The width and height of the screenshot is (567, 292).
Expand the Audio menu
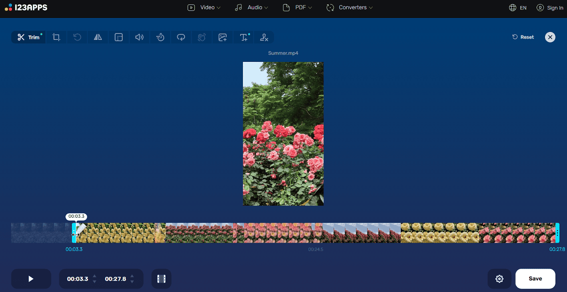252,7
